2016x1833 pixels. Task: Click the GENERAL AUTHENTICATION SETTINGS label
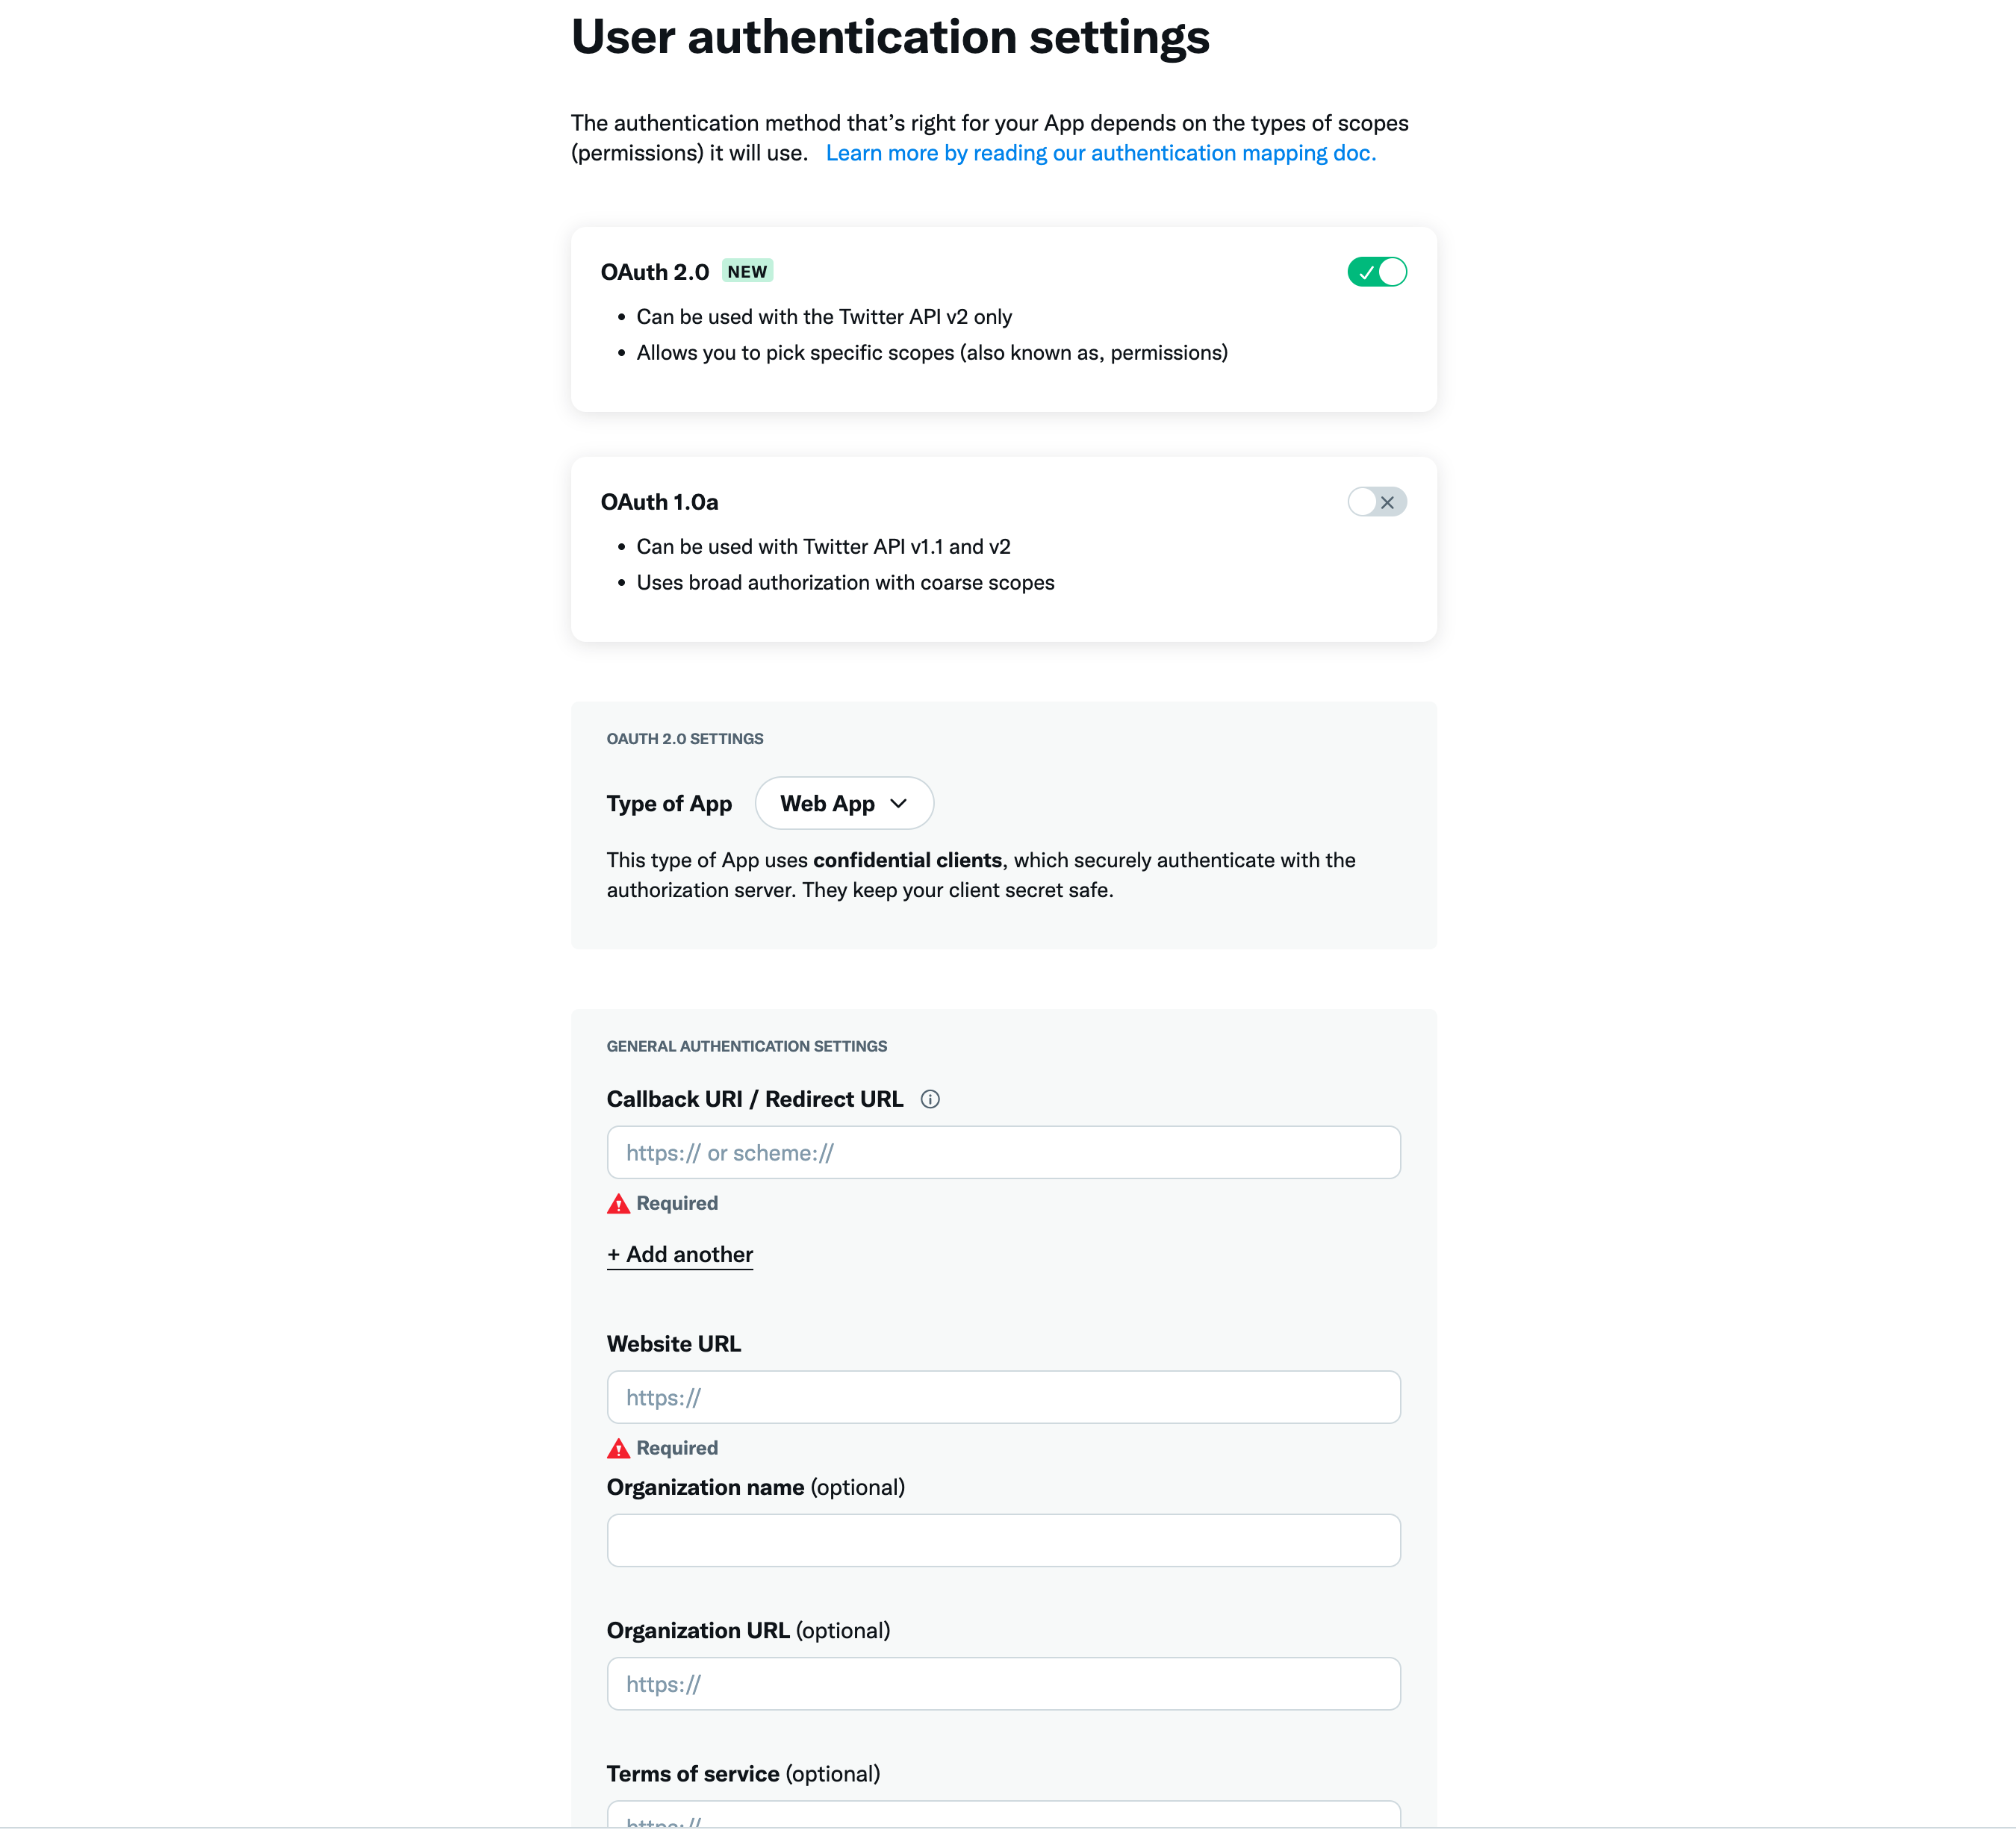coord(747,1046)
